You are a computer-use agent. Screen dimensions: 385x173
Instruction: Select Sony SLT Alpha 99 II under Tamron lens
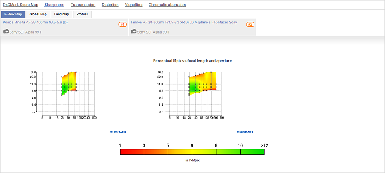(153, 32)
